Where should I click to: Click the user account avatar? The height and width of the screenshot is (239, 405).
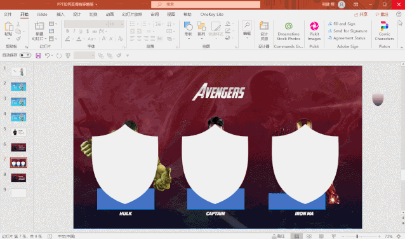pos(342,4)
